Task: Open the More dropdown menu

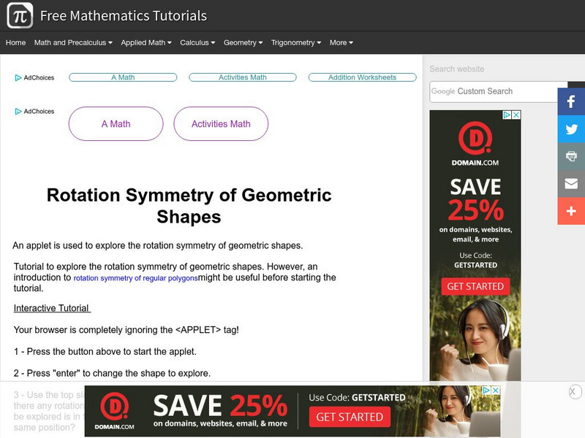Action: (x=341, y=42)
